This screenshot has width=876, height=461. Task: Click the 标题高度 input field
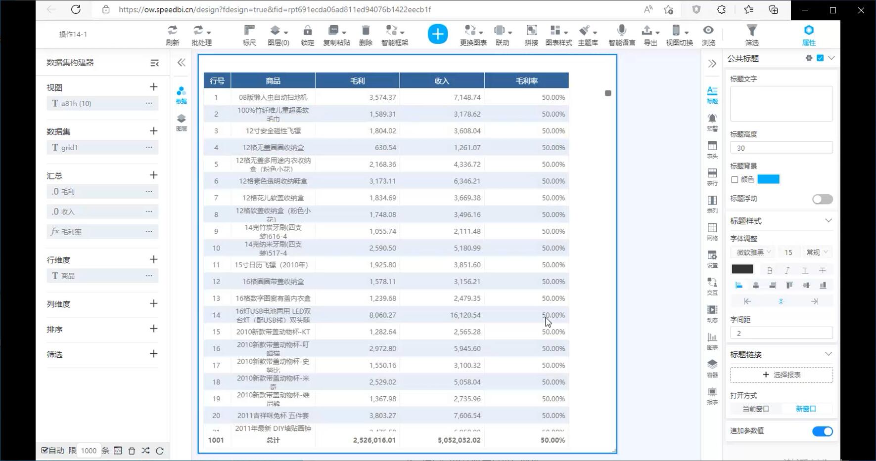pyautogui.click(x=781, y=148)
